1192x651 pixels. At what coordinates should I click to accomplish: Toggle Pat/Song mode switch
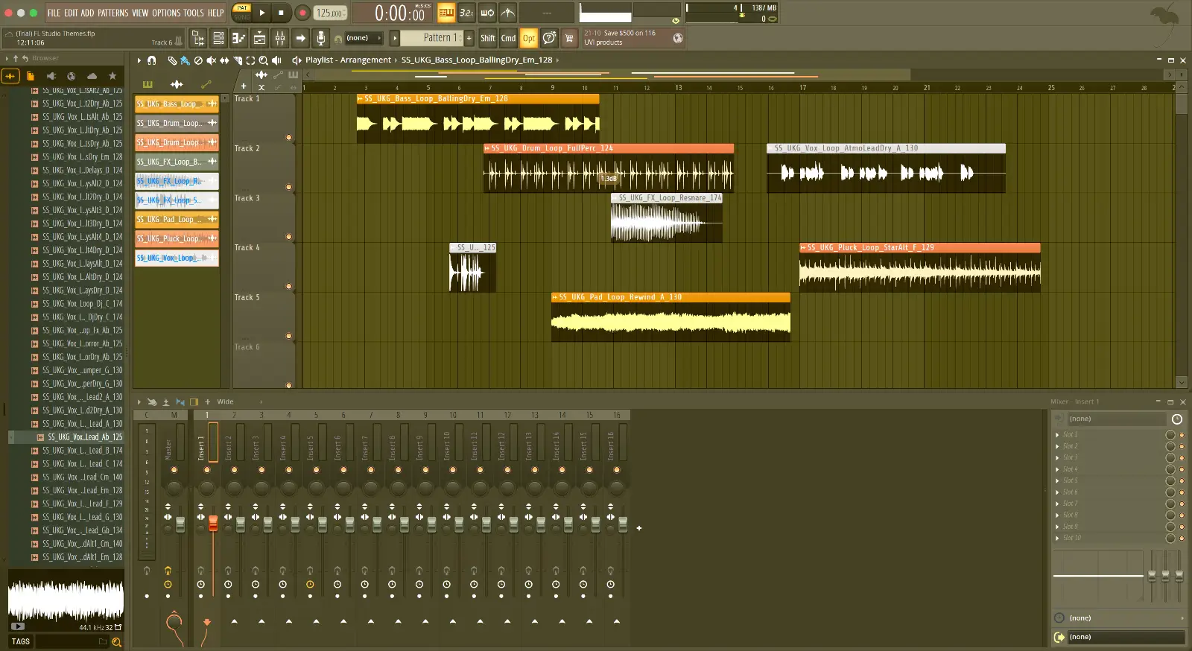pyautogui.click(x=242, y=13)
